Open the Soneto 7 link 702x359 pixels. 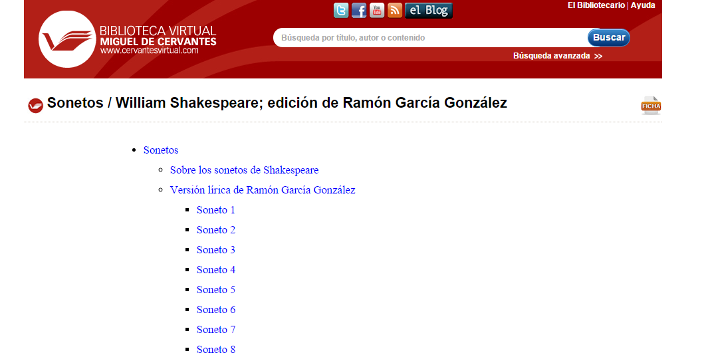pos(216,330)
